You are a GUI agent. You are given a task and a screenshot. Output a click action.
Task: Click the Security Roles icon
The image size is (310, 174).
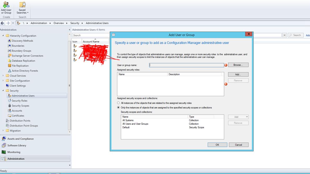[x=9, y=101]
